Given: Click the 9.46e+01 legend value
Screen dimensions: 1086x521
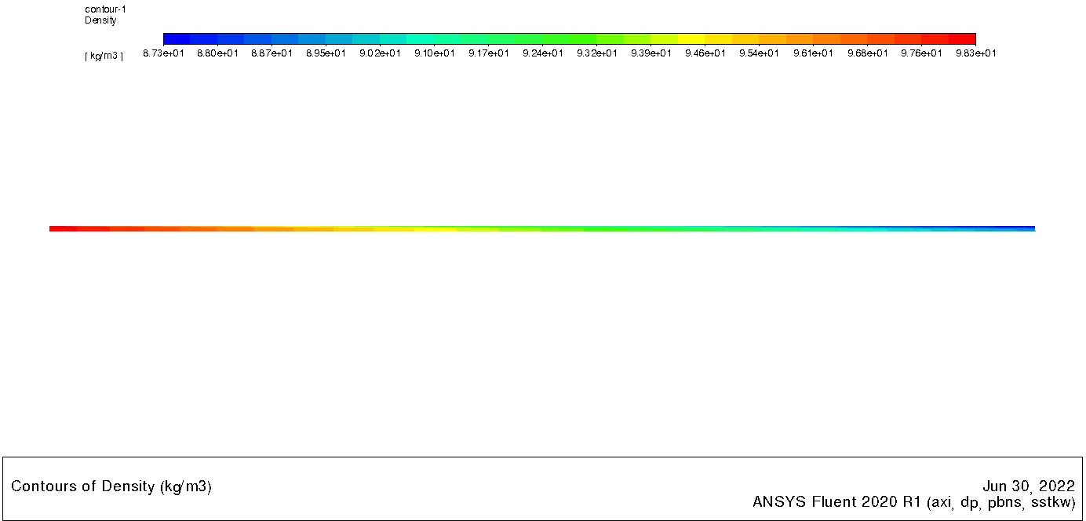Looking at the screenshot, I should pos(705,53).
